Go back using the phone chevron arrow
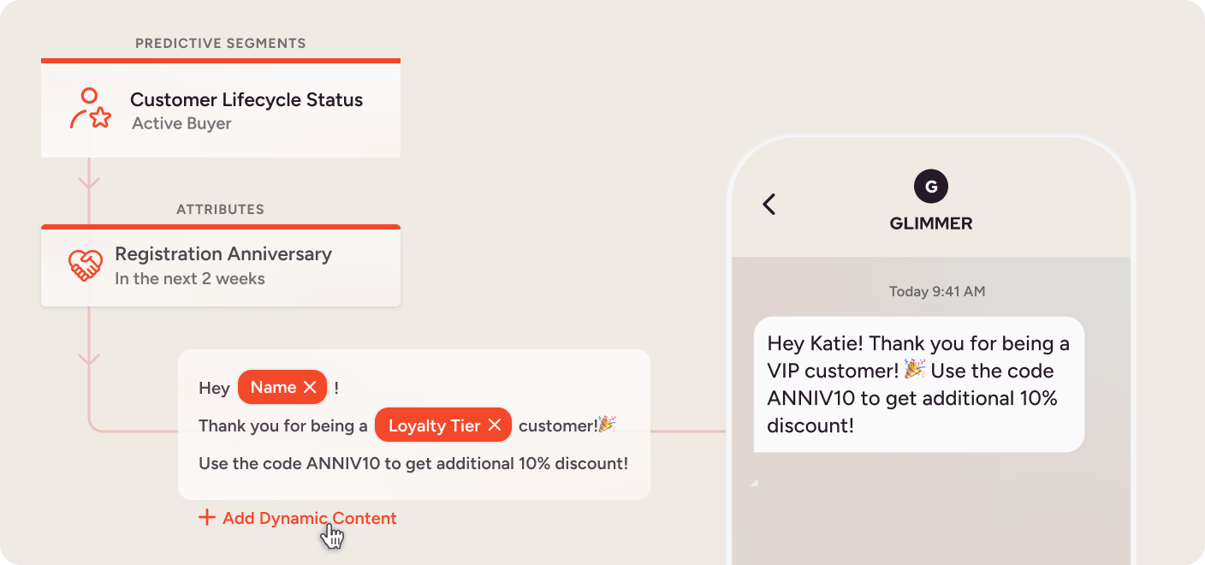1205x565 pixels. click(x=769, y=204)
